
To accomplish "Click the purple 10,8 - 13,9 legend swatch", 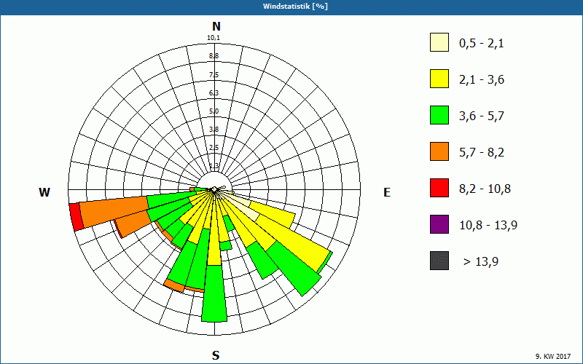I will coord(439,224).
